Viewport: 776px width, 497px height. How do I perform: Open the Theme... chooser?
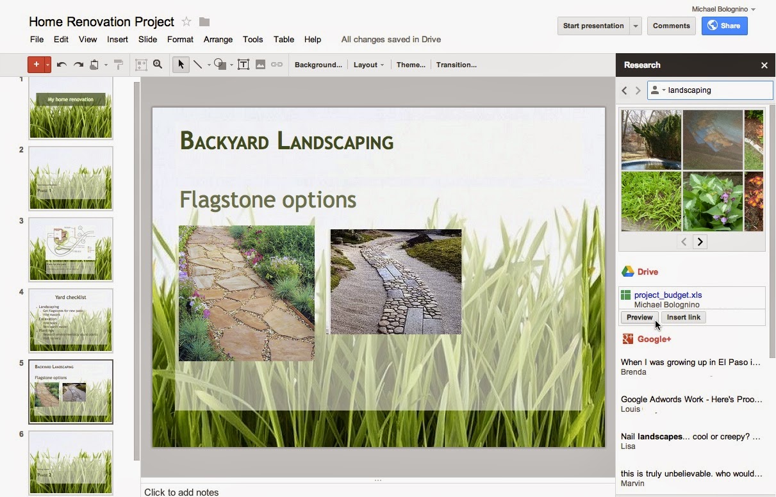411,65
